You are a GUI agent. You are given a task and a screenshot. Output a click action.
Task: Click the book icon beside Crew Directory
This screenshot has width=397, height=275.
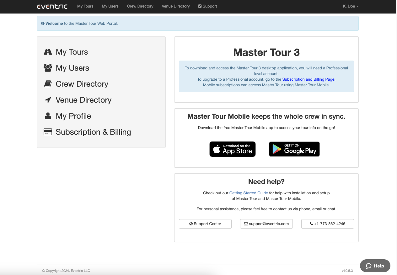pyautogui.click(x=48, y=84)
